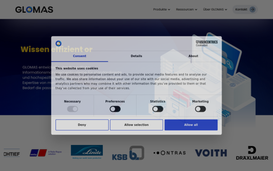Click the Allow selection button
The width and height of the screenshot is (273, 171).
point(136,125)
